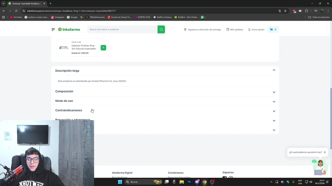Open the chat assistant avatar
Image resolution: width=332 pixels, height=186 pixels.
(320, 167)
